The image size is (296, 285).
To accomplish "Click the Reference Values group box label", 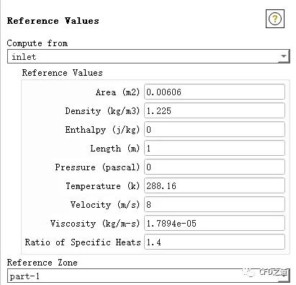I will pyautogui.click(x=63, y=73).
